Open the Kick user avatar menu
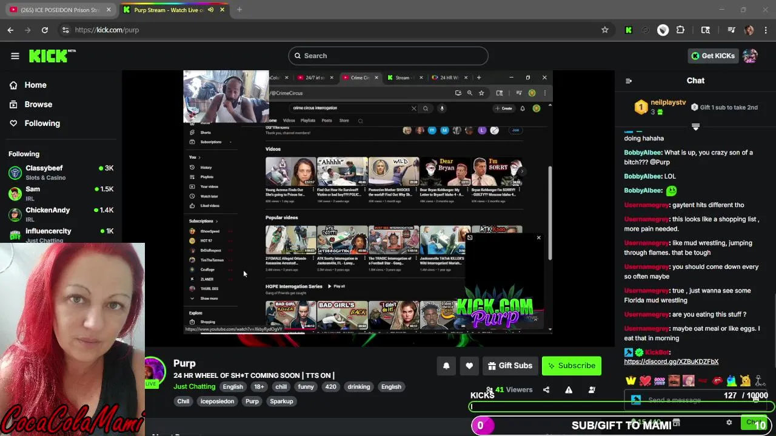This screenshot has height=436, width=776. click(750, 56)
